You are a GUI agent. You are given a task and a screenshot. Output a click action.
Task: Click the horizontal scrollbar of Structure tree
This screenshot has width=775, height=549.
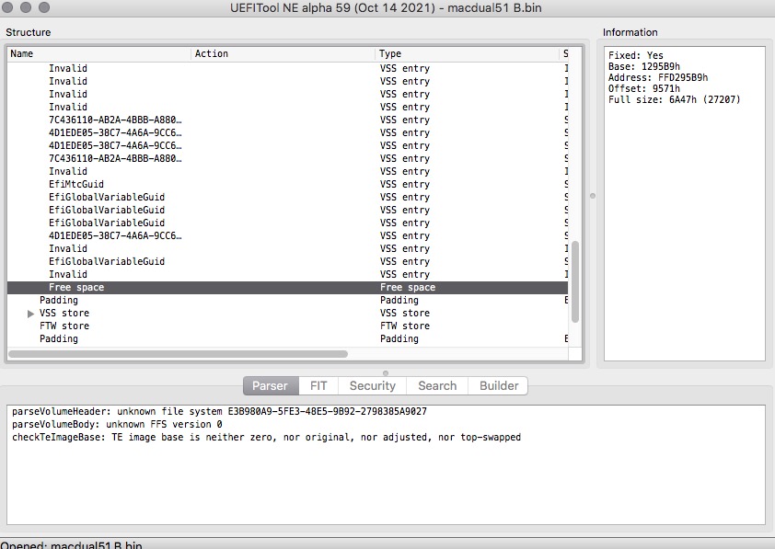point(178,354)
